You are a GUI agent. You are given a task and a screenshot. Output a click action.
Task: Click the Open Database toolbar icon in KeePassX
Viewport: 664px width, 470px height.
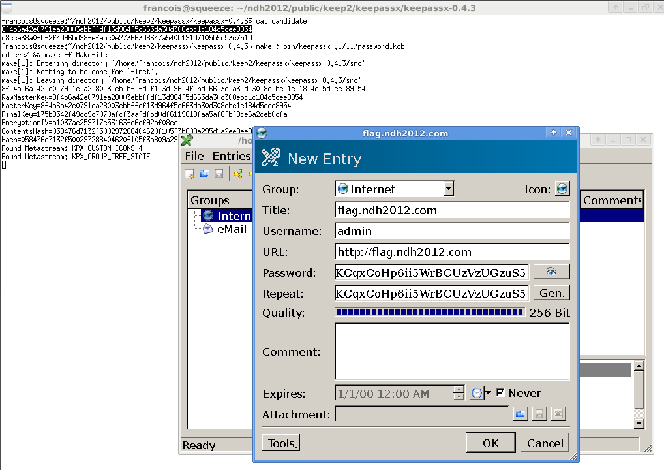(x=204, y=174)
